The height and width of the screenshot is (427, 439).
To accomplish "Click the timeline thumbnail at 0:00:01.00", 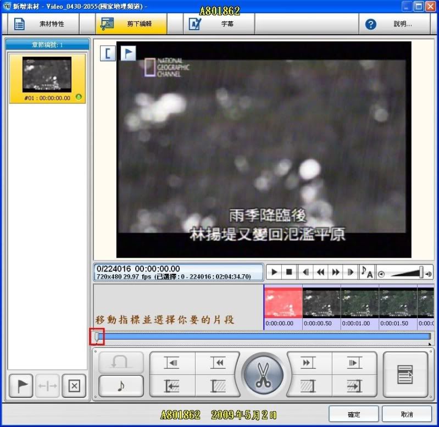I will (360, 302).
